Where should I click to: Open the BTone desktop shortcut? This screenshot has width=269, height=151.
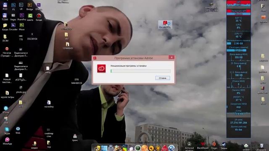(x=5, y=110)
